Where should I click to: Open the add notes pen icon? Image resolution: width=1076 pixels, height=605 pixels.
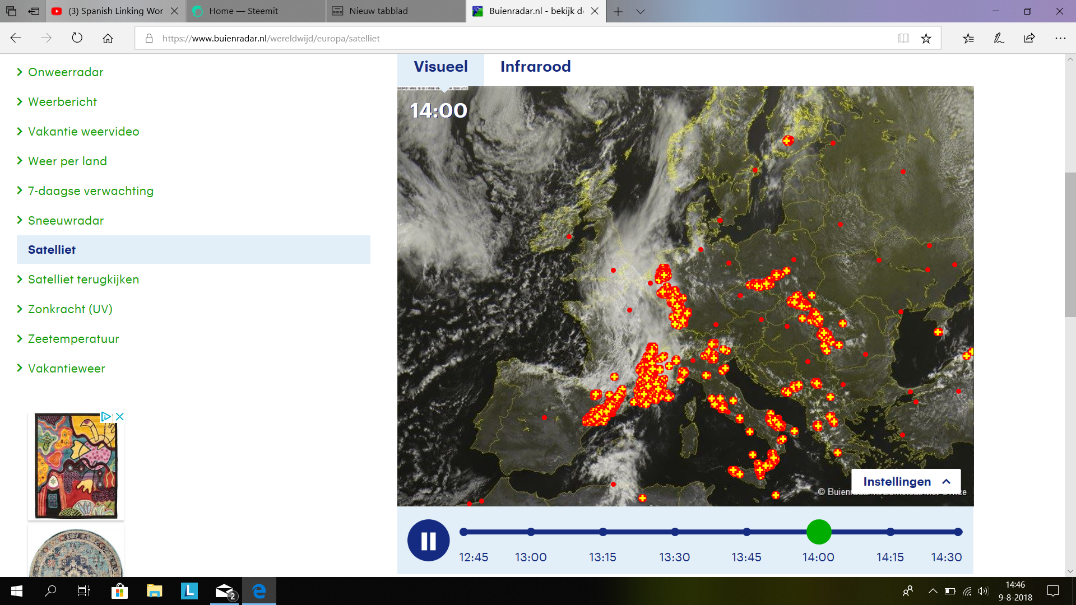point(999,38)
